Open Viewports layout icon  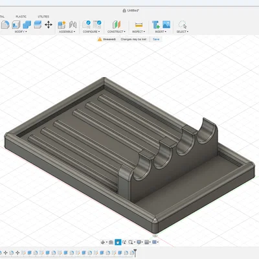(x=154, y=242)
